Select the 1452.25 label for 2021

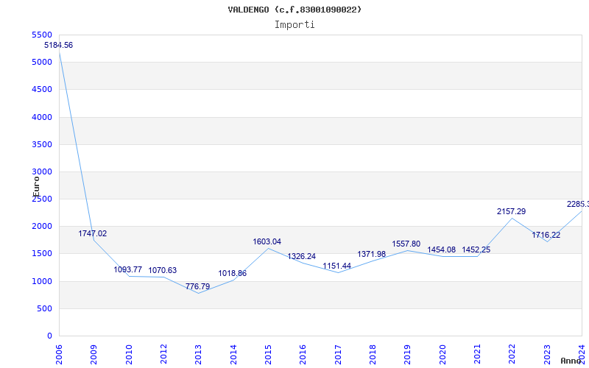pyautogui.click(x=476, y=250)
